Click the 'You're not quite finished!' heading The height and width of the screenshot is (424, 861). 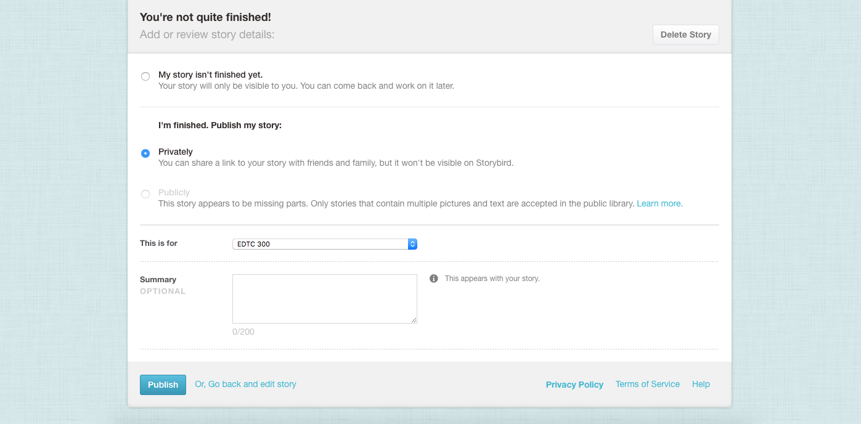click(x=205, y=17)
